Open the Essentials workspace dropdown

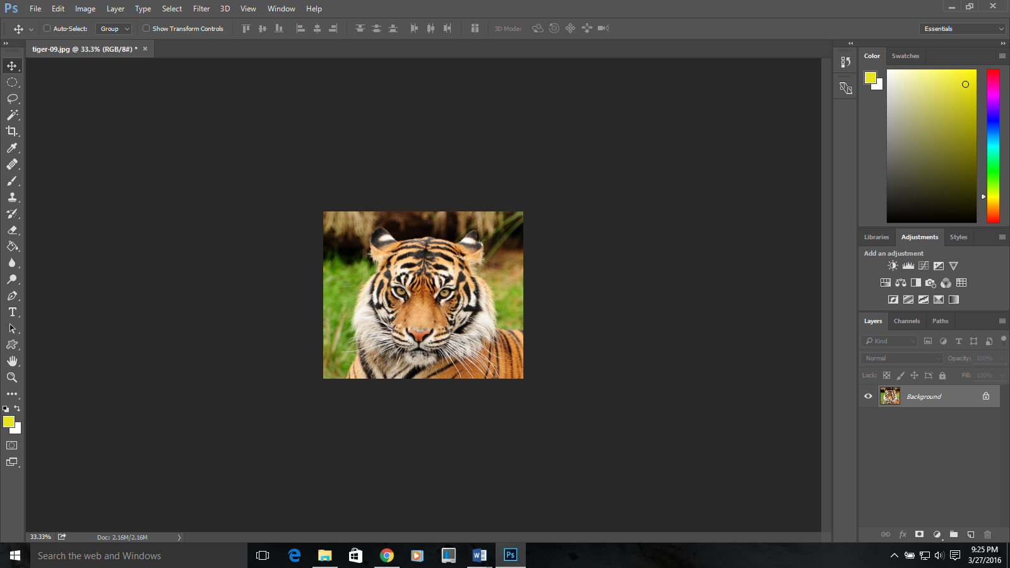[x=962, y=28]
